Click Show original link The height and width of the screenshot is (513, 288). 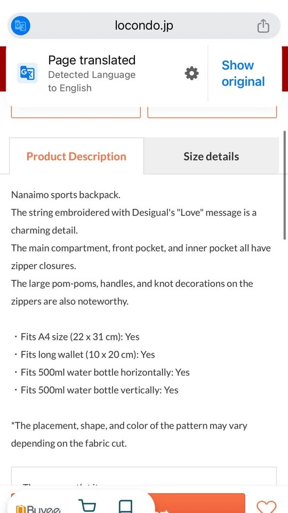click(243, 73)
